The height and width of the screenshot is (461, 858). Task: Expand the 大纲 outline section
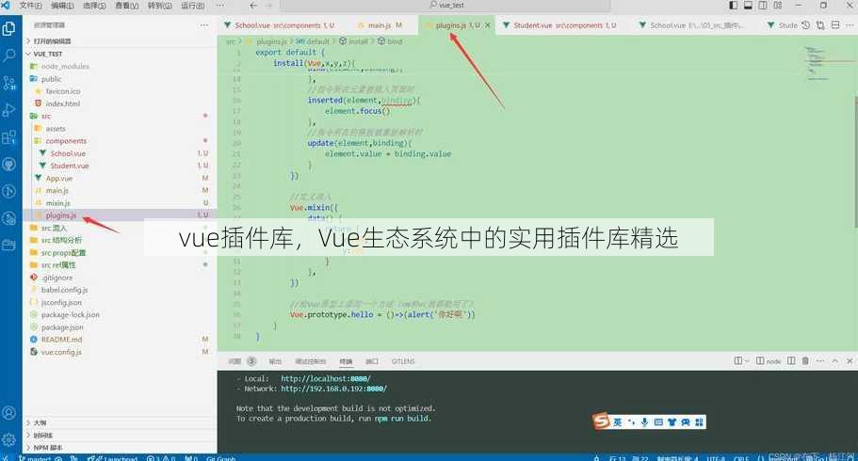[120, 422]
